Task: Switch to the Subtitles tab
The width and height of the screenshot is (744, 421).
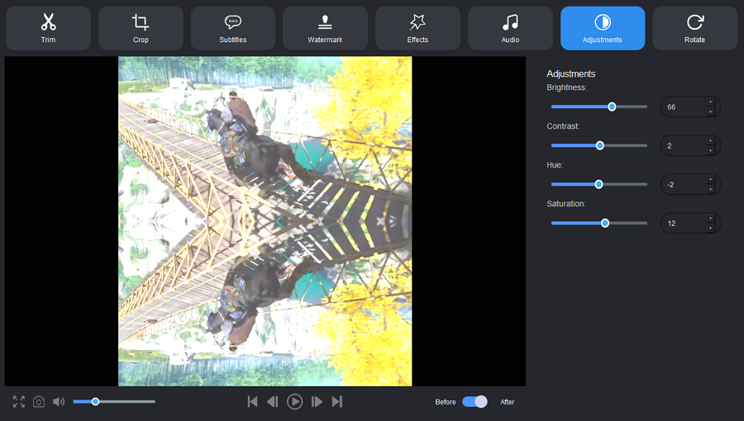Action: coord(233,28)
